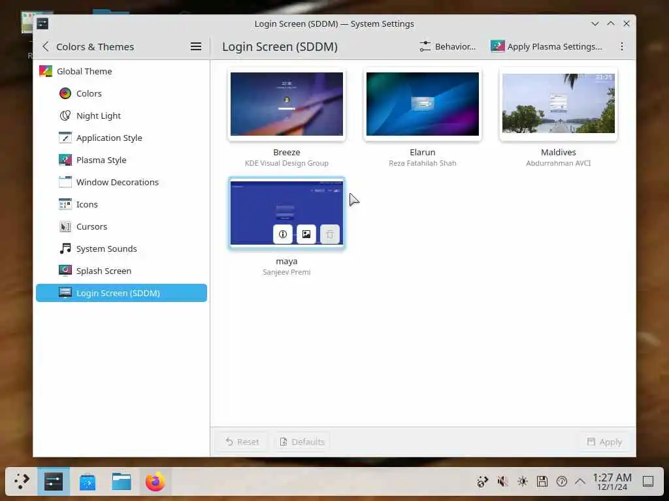
Task: Select Login Screen (SDDM) entry
Action: click(121, 293)
